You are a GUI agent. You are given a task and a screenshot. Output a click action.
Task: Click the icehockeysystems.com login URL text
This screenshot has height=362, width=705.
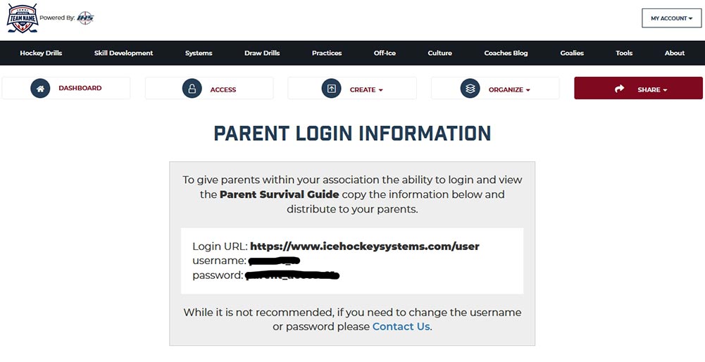click(x=364, y=246)
